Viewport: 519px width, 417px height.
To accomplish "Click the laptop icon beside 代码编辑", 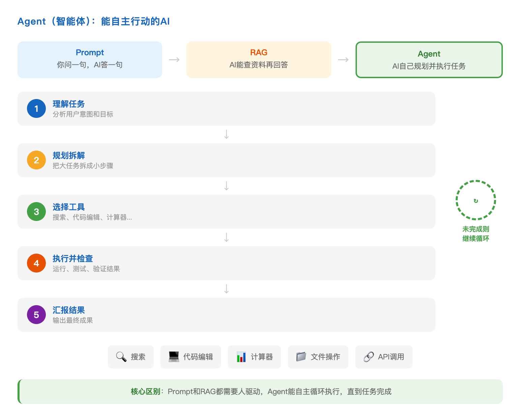I will tap(174, 357).
